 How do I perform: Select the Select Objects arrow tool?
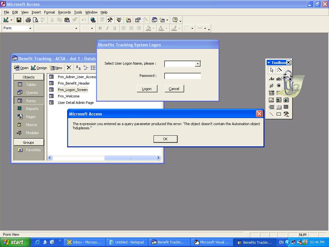click(272, 70)
